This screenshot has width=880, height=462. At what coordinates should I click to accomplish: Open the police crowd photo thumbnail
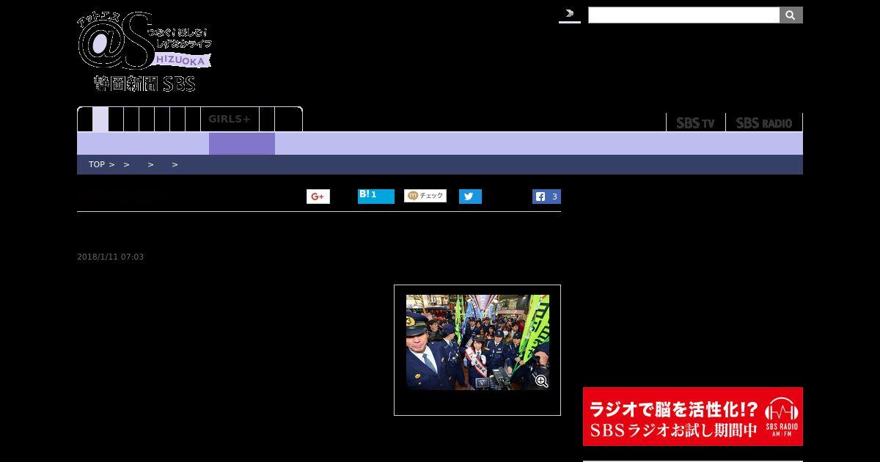point(477,342)
